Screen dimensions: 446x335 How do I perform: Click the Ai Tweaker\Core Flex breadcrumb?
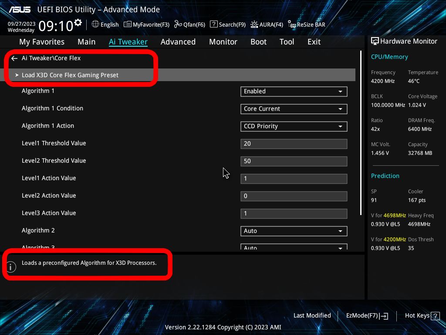coord(51,58)
